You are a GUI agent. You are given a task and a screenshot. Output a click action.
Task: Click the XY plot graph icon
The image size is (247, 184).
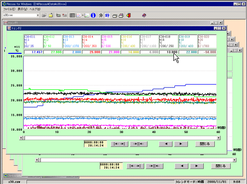coord(86,15)
